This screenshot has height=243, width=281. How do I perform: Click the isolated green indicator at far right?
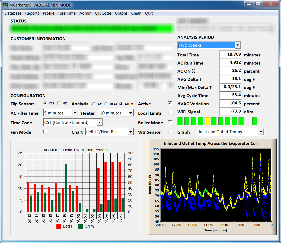255,121
